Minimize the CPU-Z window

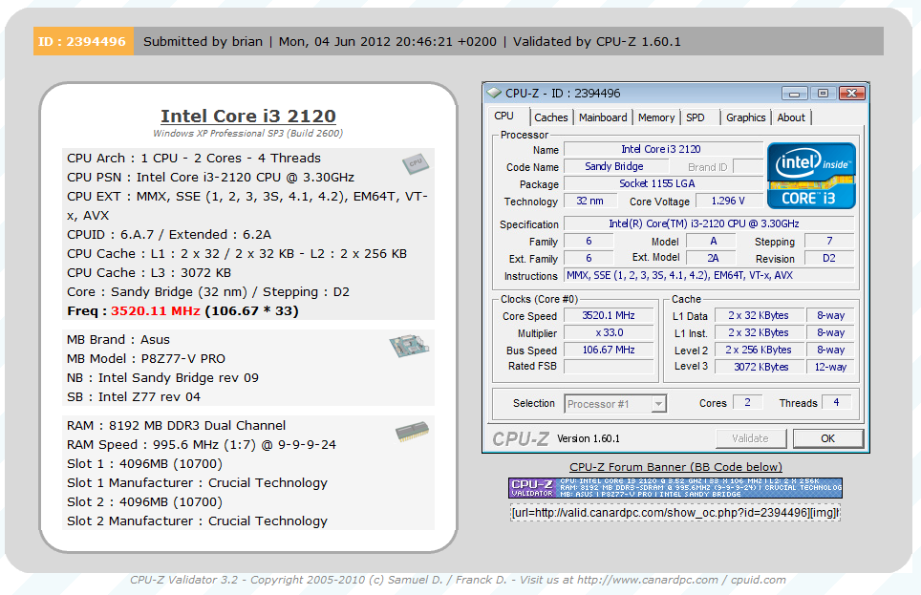click(794, 94)
